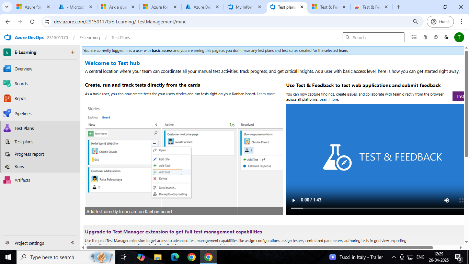Click the Test Plans breadcrumb
The width and height of the screenshot is (469, 264).
click(121, 38)
